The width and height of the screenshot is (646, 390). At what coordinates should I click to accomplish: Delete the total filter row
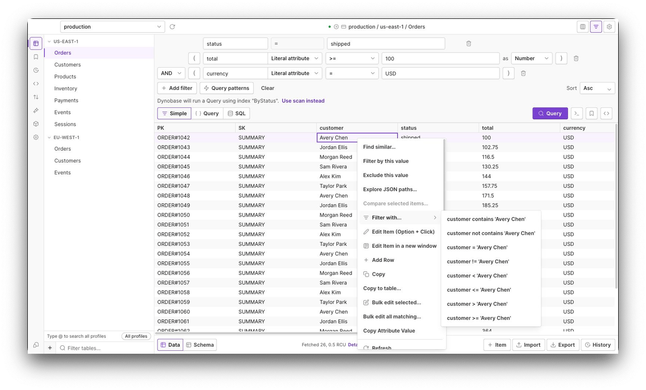tap(576, 59)
